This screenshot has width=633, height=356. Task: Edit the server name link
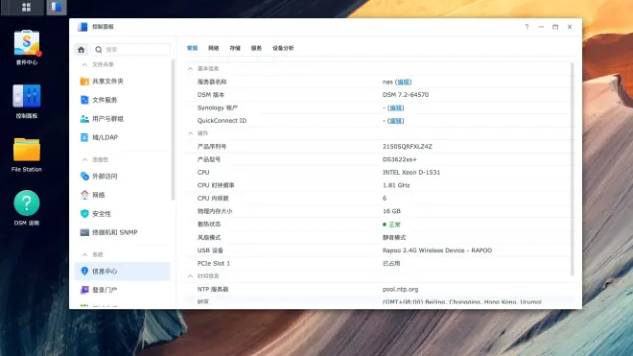pyautogui.click(x=403, y=82)
